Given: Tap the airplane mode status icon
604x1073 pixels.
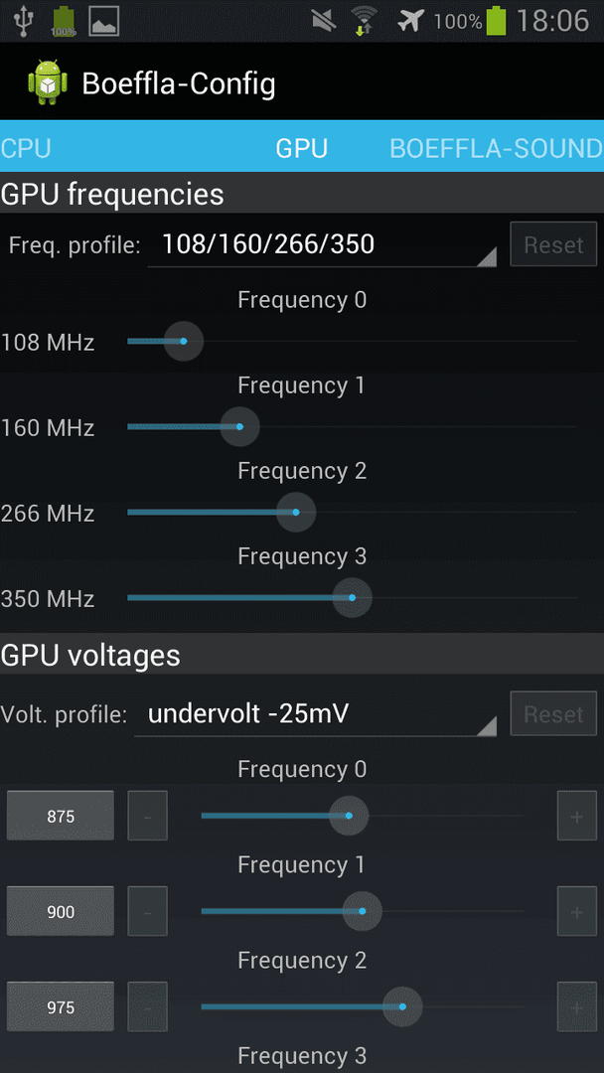Looking at the screenshot, I should (410, 21).
